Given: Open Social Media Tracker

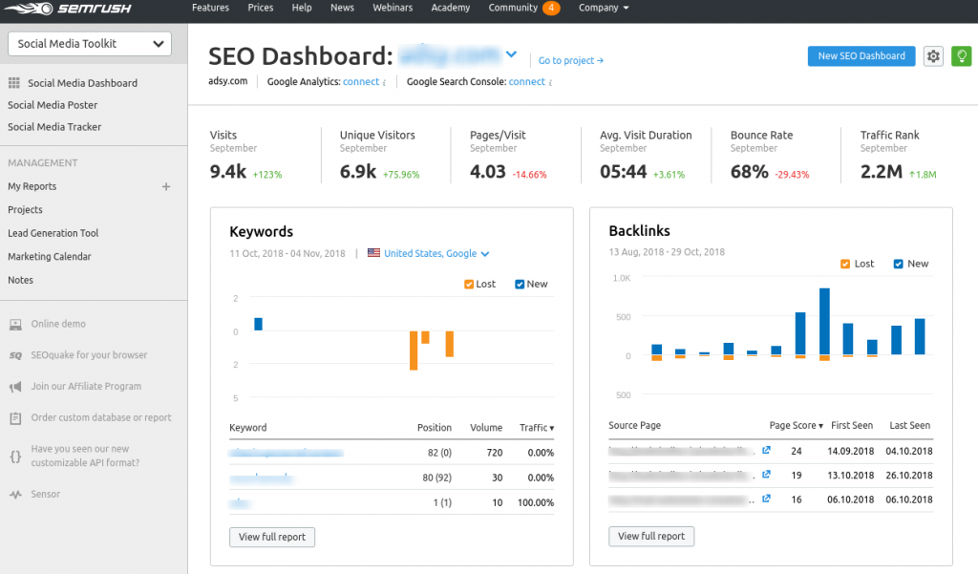Looking at the screenshot, I should click(54, 127).
